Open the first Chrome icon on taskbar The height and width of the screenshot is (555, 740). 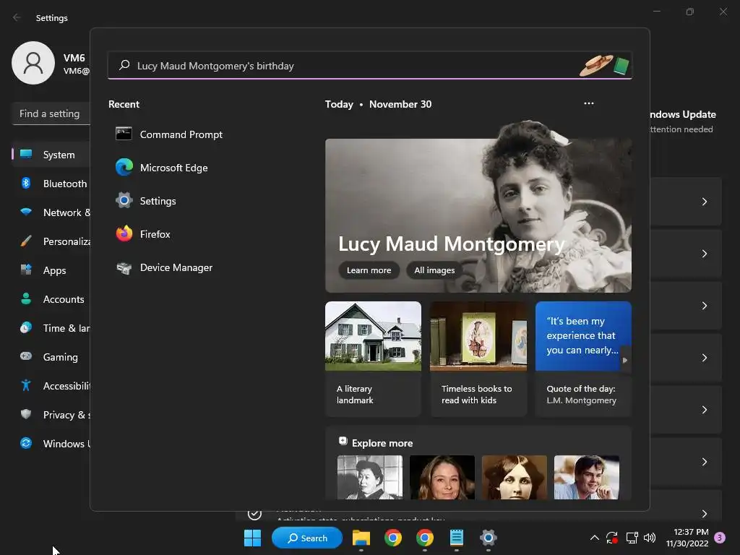[393, 538]
